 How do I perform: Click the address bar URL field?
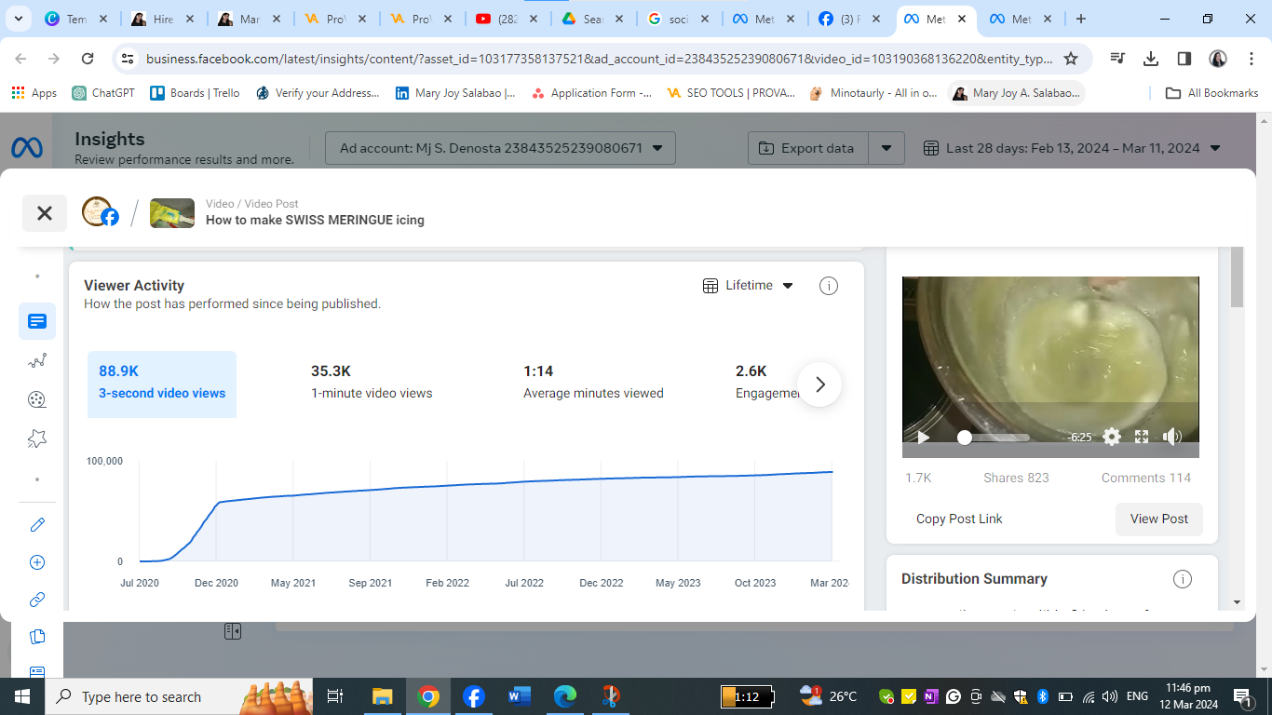coord(600,59)
